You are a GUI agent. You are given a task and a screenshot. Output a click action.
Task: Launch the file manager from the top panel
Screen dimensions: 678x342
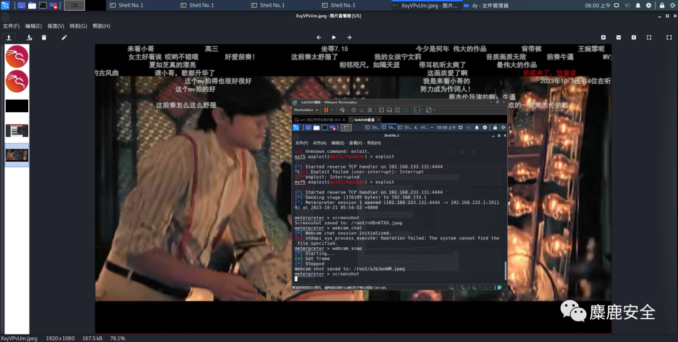tap(32, 5)
